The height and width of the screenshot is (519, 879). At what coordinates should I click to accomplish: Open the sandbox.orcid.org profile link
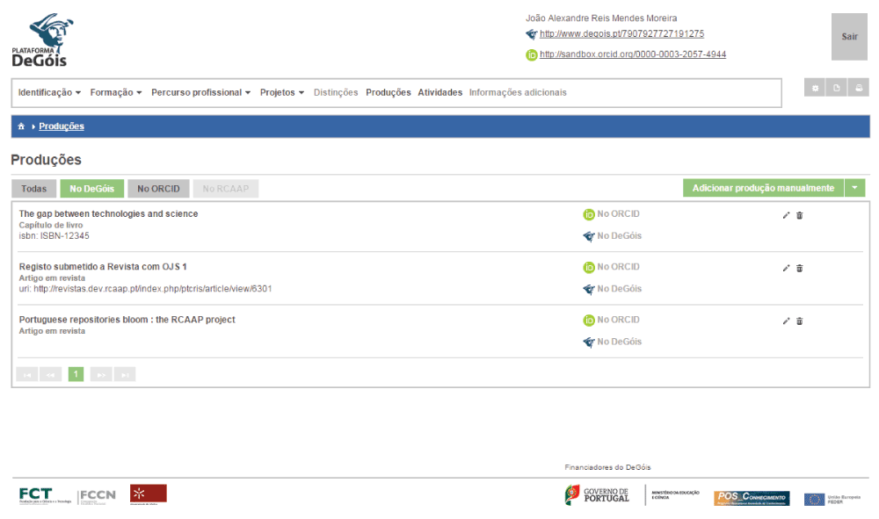(x=633, y=54)
